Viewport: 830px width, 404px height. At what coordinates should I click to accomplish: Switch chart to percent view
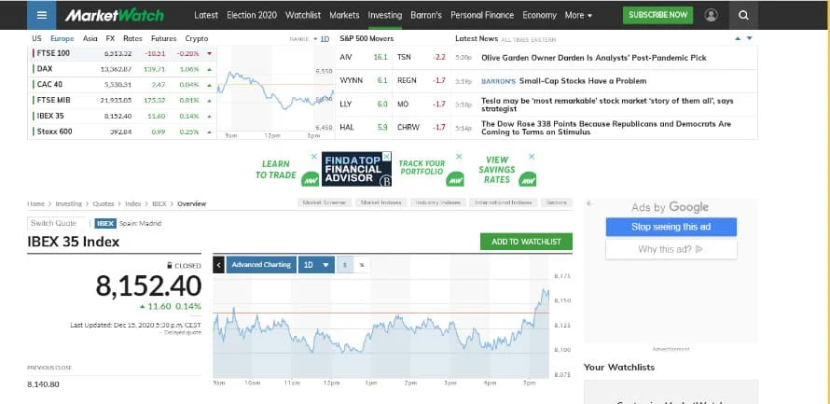click(x=362, y=265)
